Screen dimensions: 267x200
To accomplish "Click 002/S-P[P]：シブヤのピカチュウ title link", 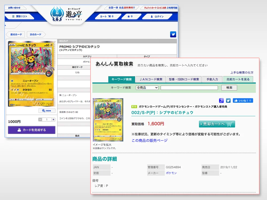I will tap(162, 113).
